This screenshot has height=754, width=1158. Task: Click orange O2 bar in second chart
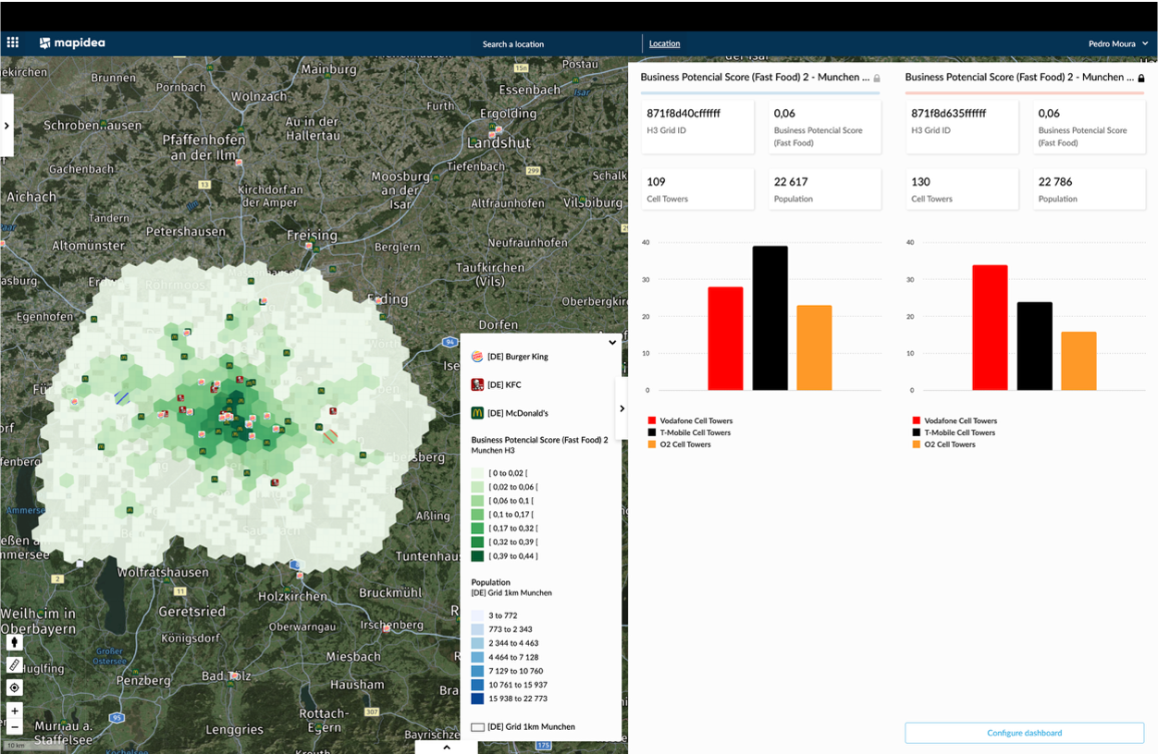[x=1079, y=360]
